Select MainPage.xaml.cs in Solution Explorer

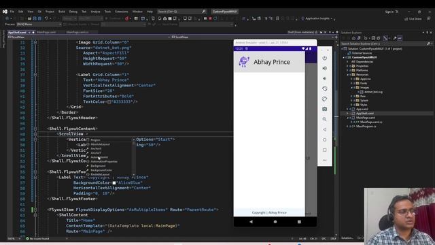371,122
